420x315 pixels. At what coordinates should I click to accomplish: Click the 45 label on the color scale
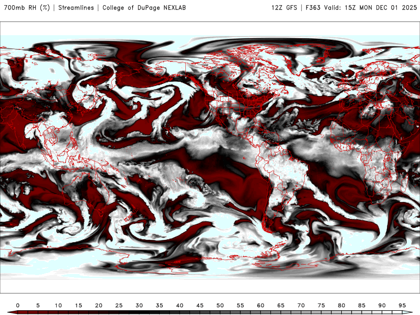pos(200,306)
